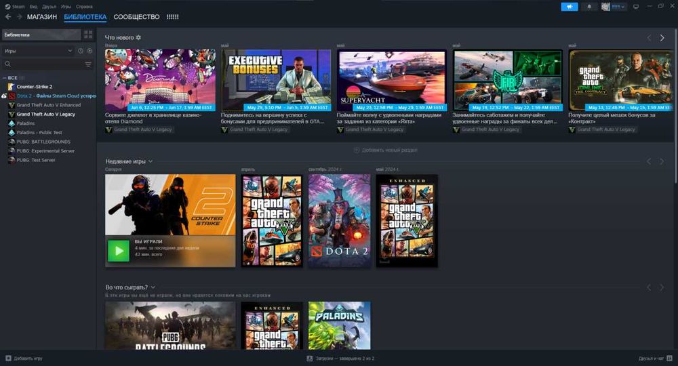Go back with the left arrow navigation icon

pyautogui.click(x=8, y=17)
